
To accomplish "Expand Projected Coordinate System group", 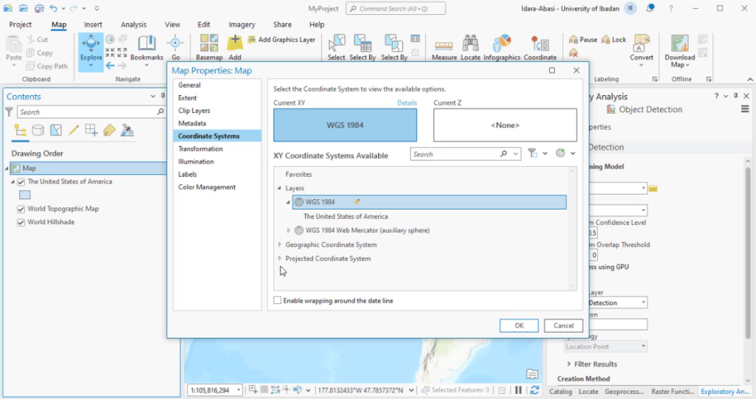I will pyautogui.click(x=280, y=259).
